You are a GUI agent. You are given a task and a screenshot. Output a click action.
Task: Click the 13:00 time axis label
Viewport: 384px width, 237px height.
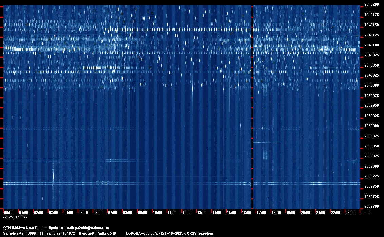202,213
